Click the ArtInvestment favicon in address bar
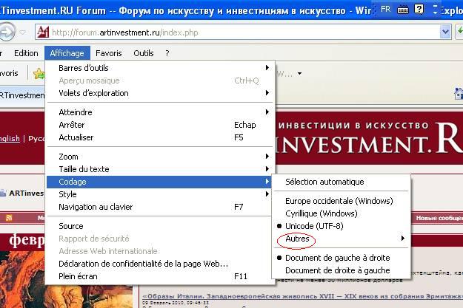This screenshot has height=308, width=463. coord(43,32)
